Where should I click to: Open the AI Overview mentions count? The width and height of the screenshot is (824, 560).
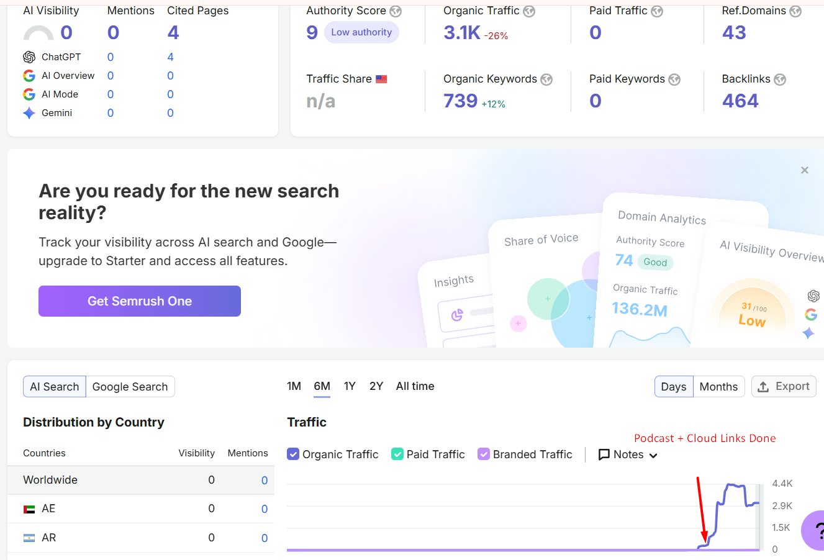[x=111, y=76]
